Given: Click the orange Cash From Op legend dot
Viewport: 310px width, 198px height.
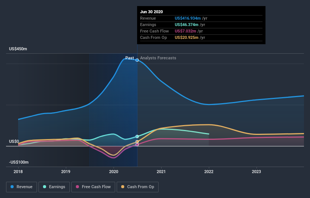Looking at the screenshot, I should 123,187.
